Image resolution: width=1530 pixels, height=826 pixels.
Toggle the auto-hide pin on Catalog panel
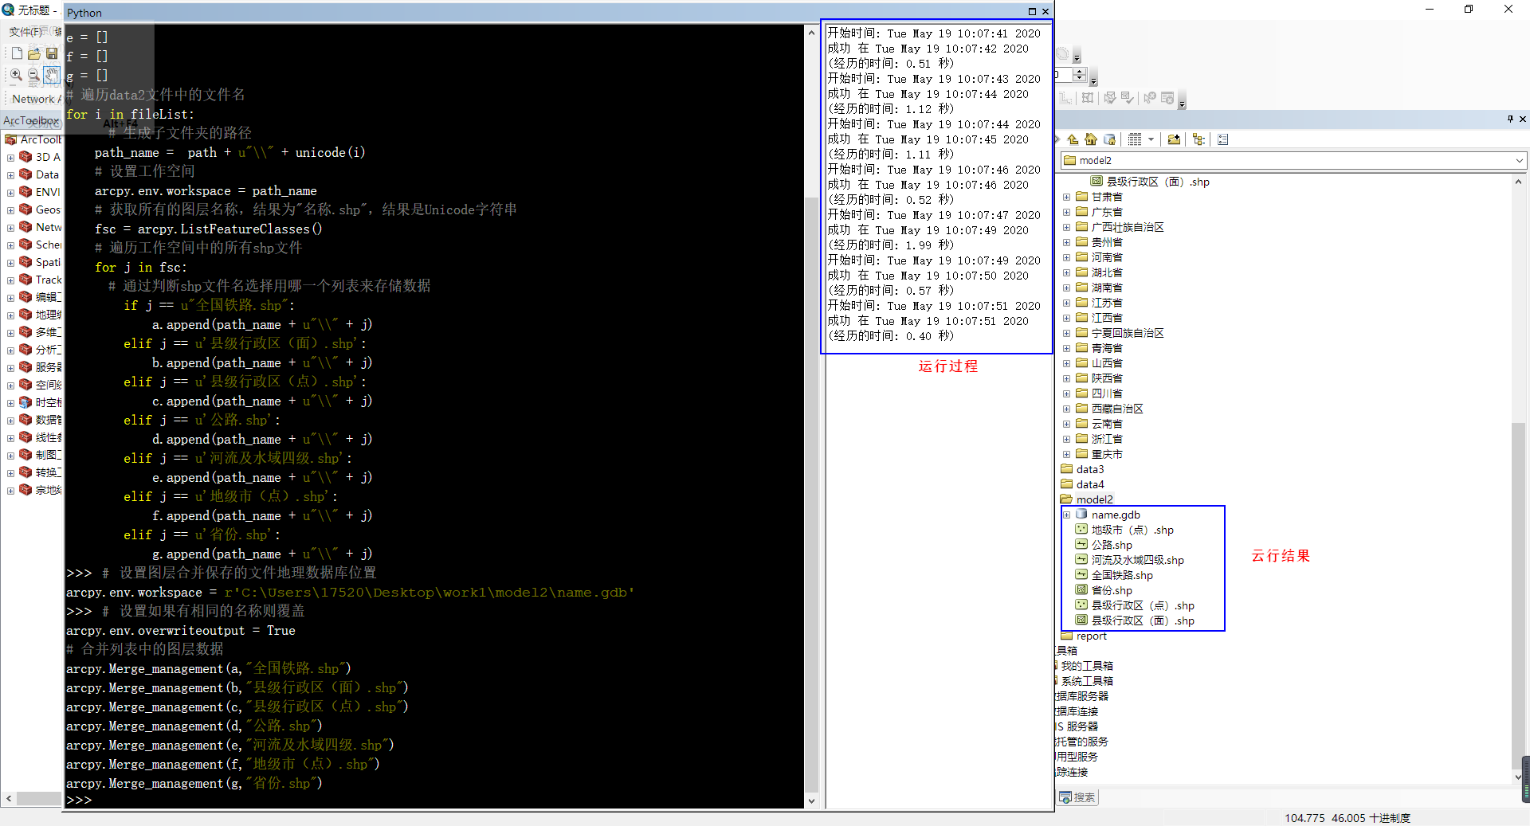[1510, 119]
